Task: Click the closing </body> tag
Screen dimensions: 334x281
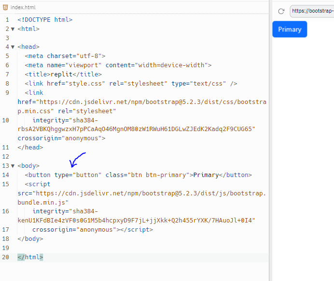Action: pos(30,239)
